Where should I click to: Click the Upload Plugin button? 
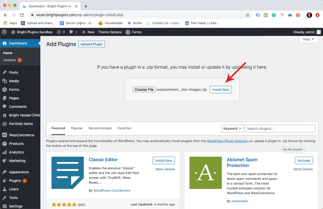pos(91,44)
